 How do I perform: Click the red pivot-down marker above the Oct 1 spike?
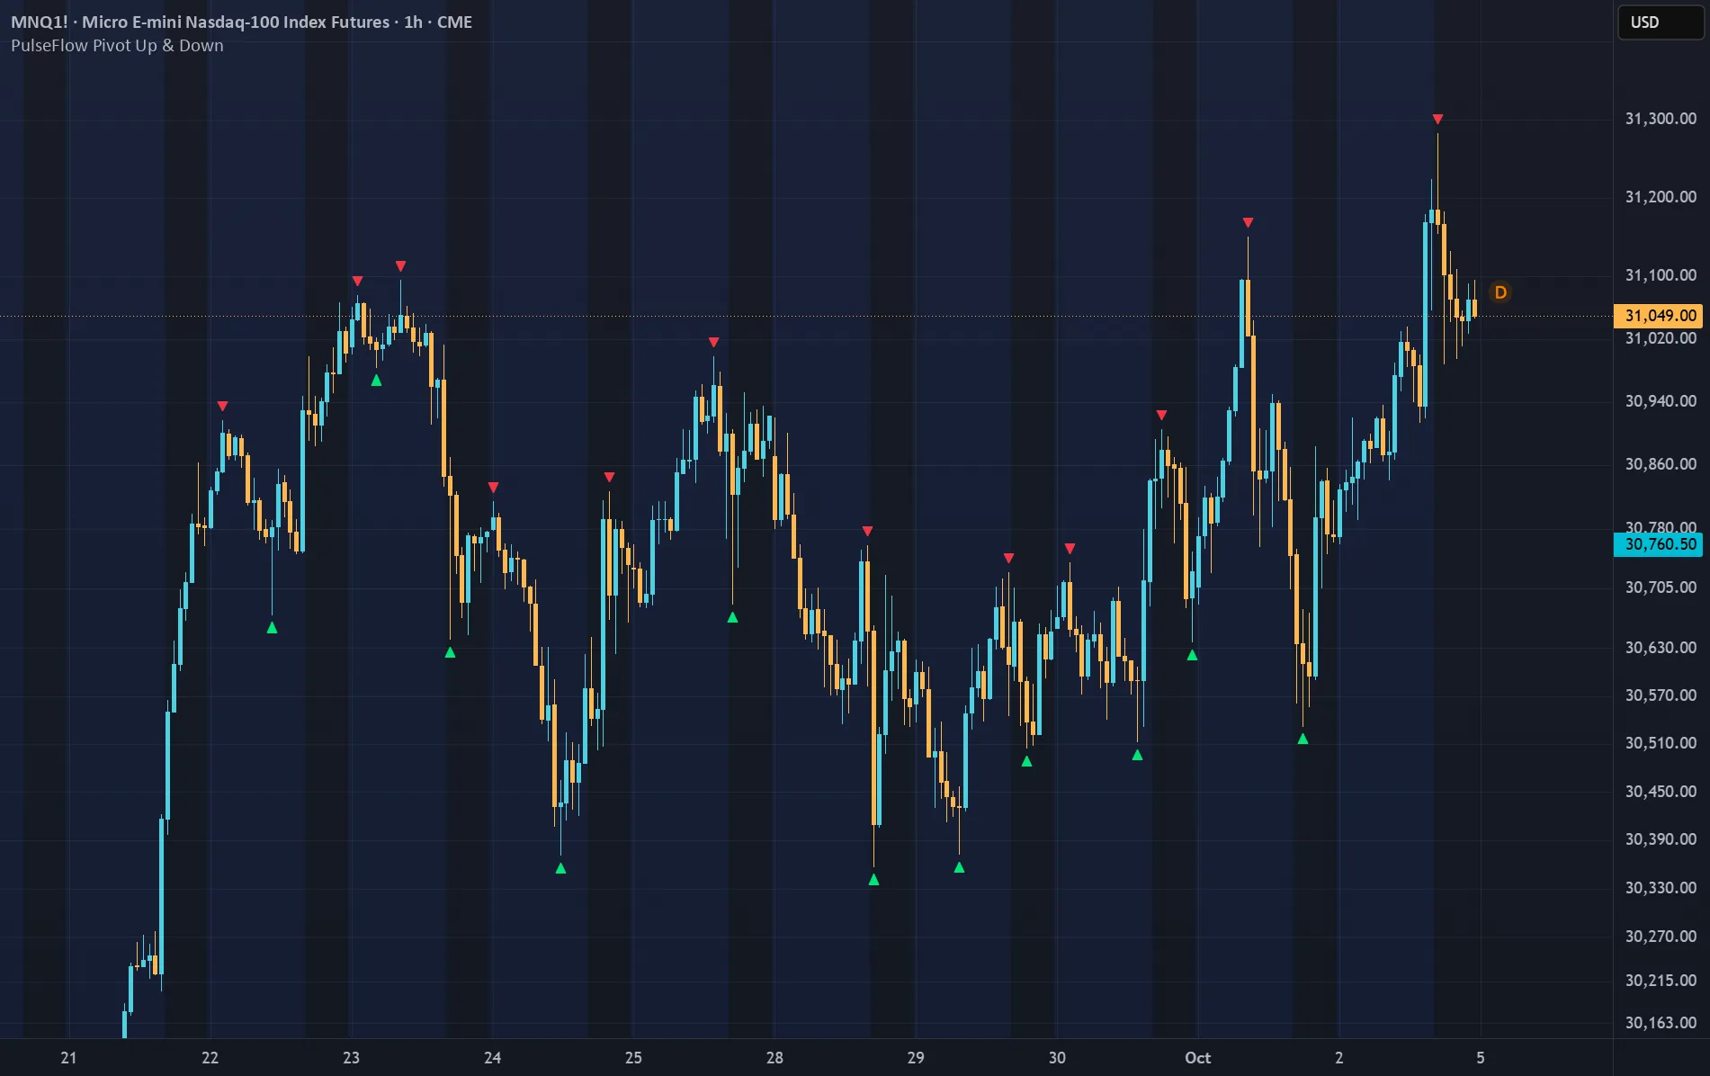pyautogui.click(x=1248, y=222)
